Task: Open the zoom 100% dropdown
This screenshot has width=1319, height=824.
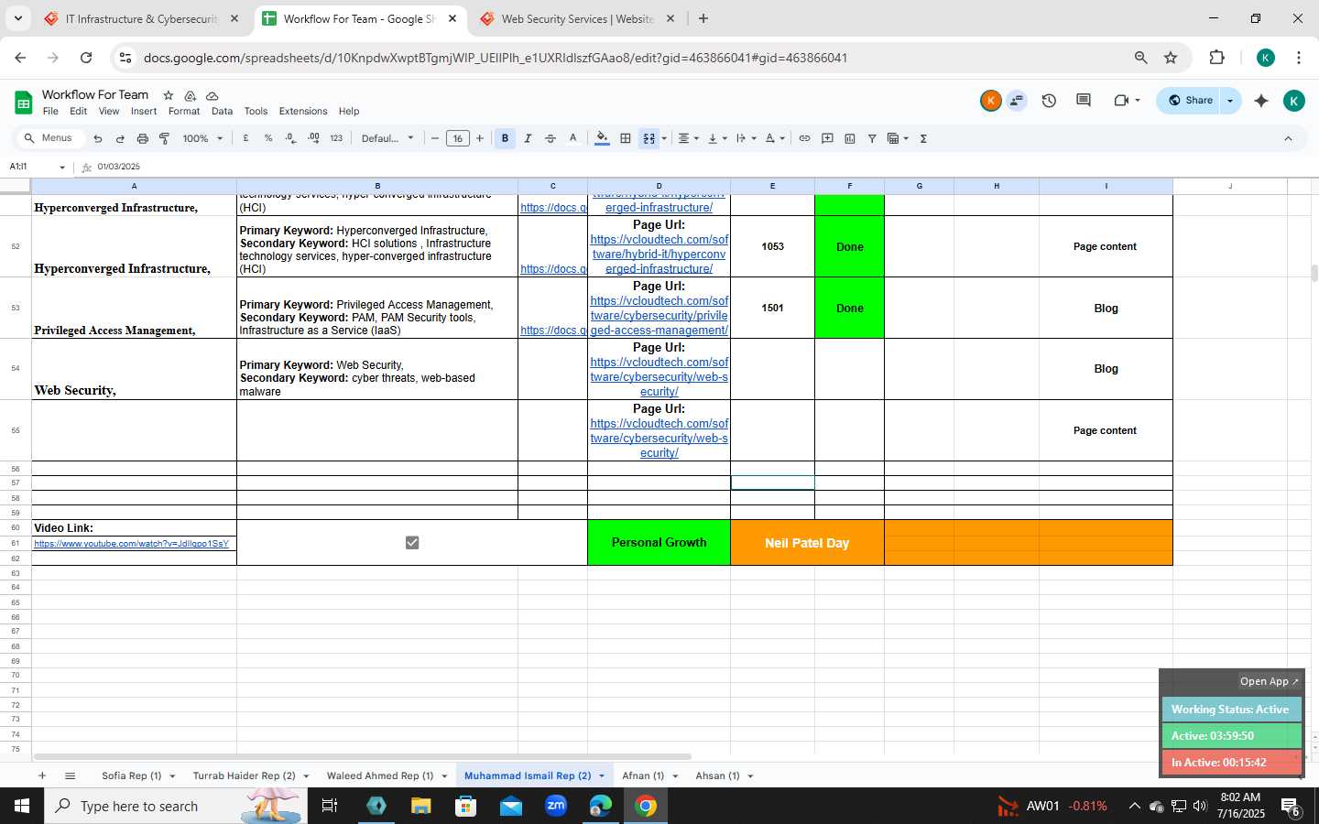Action: tap(202, 138)
